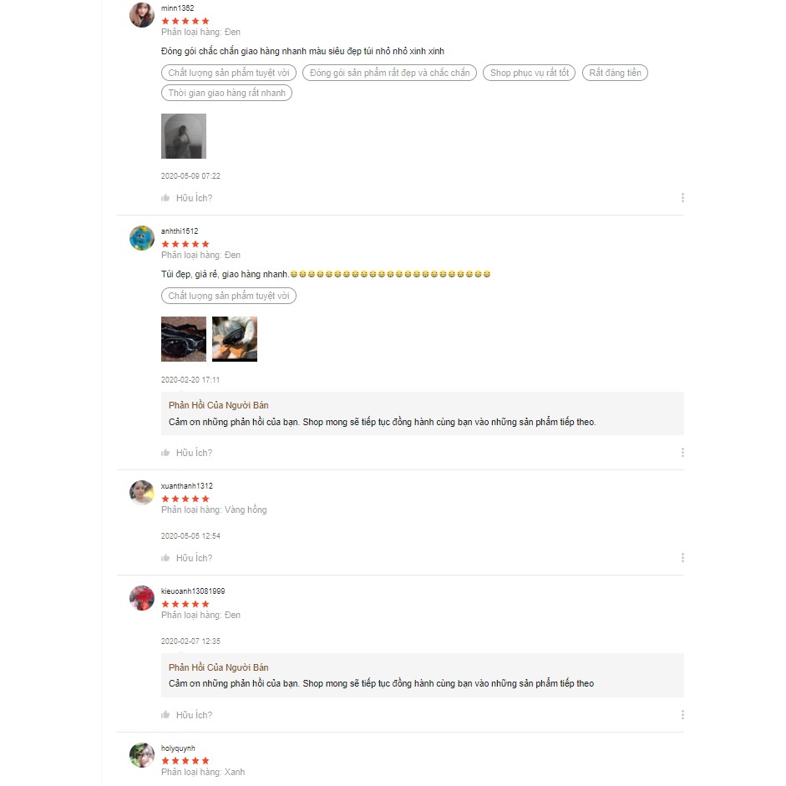The image size is (786, 786).
Task: Open holyquynh's profile avatar
Action: coord(142,755)
